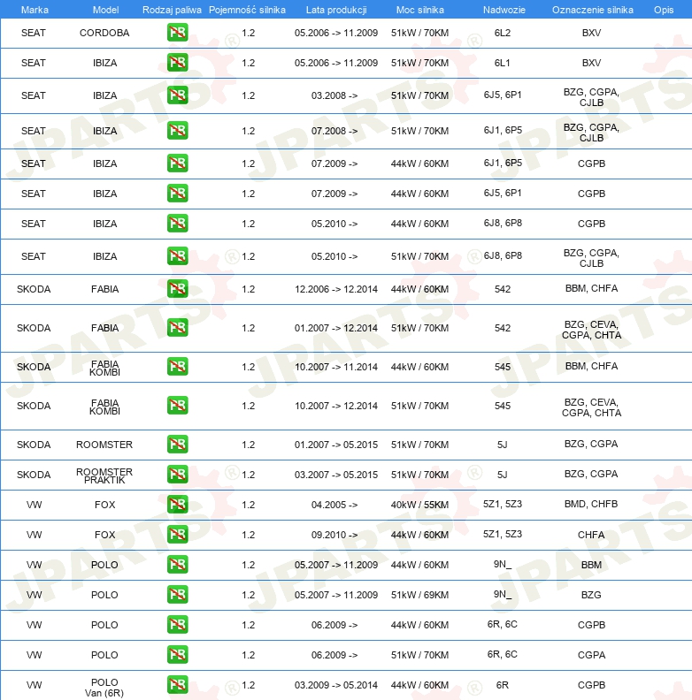Click fuel icon for IBIZA 05.2010 51kW row
This screenshot has width=692, height=700.
[x=178, y=256]
